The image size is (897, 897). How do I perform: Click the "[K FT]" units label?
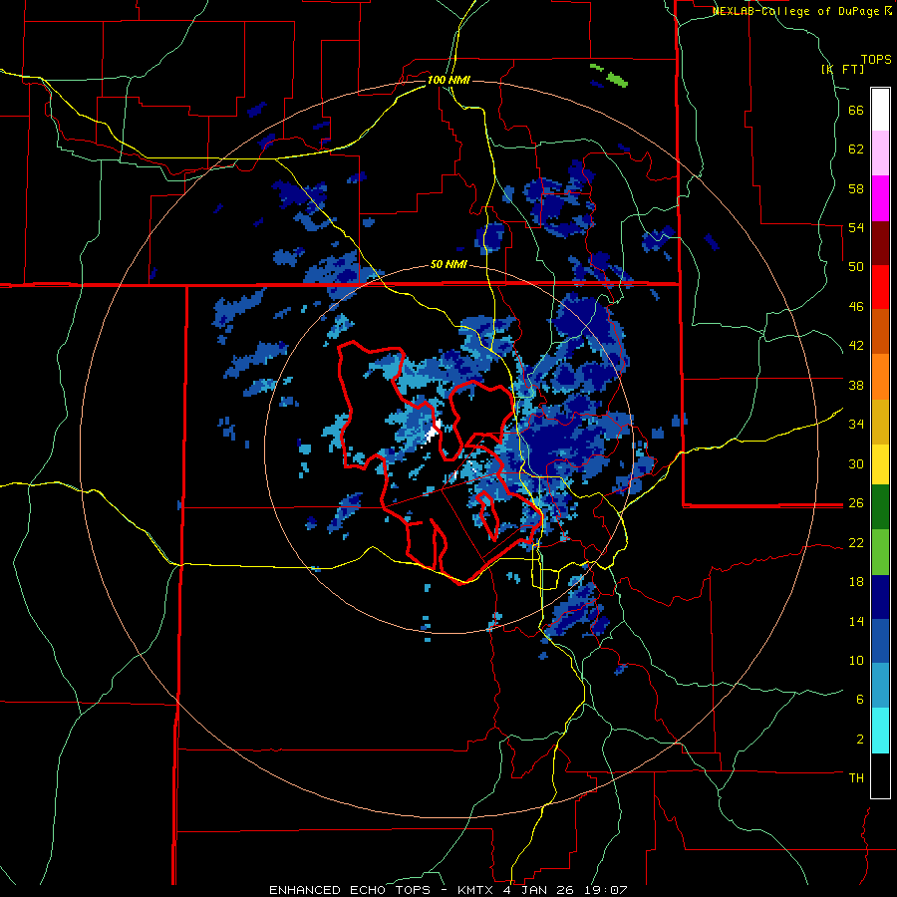pyautogui.click(x=842, y=69)
